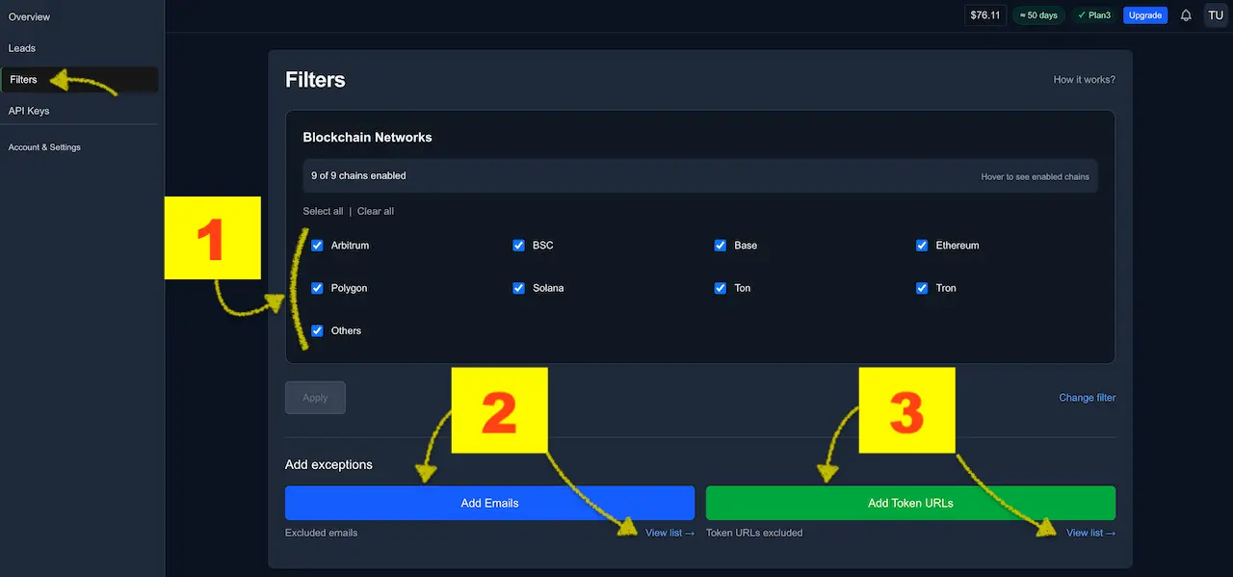The image size is (1233, 577).
Task: Open the TU account avatar menu
Action: coord(1216,14)
